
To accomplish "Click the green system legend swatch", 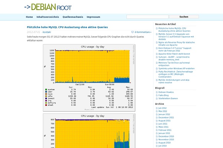I will [x=46, y=90].
